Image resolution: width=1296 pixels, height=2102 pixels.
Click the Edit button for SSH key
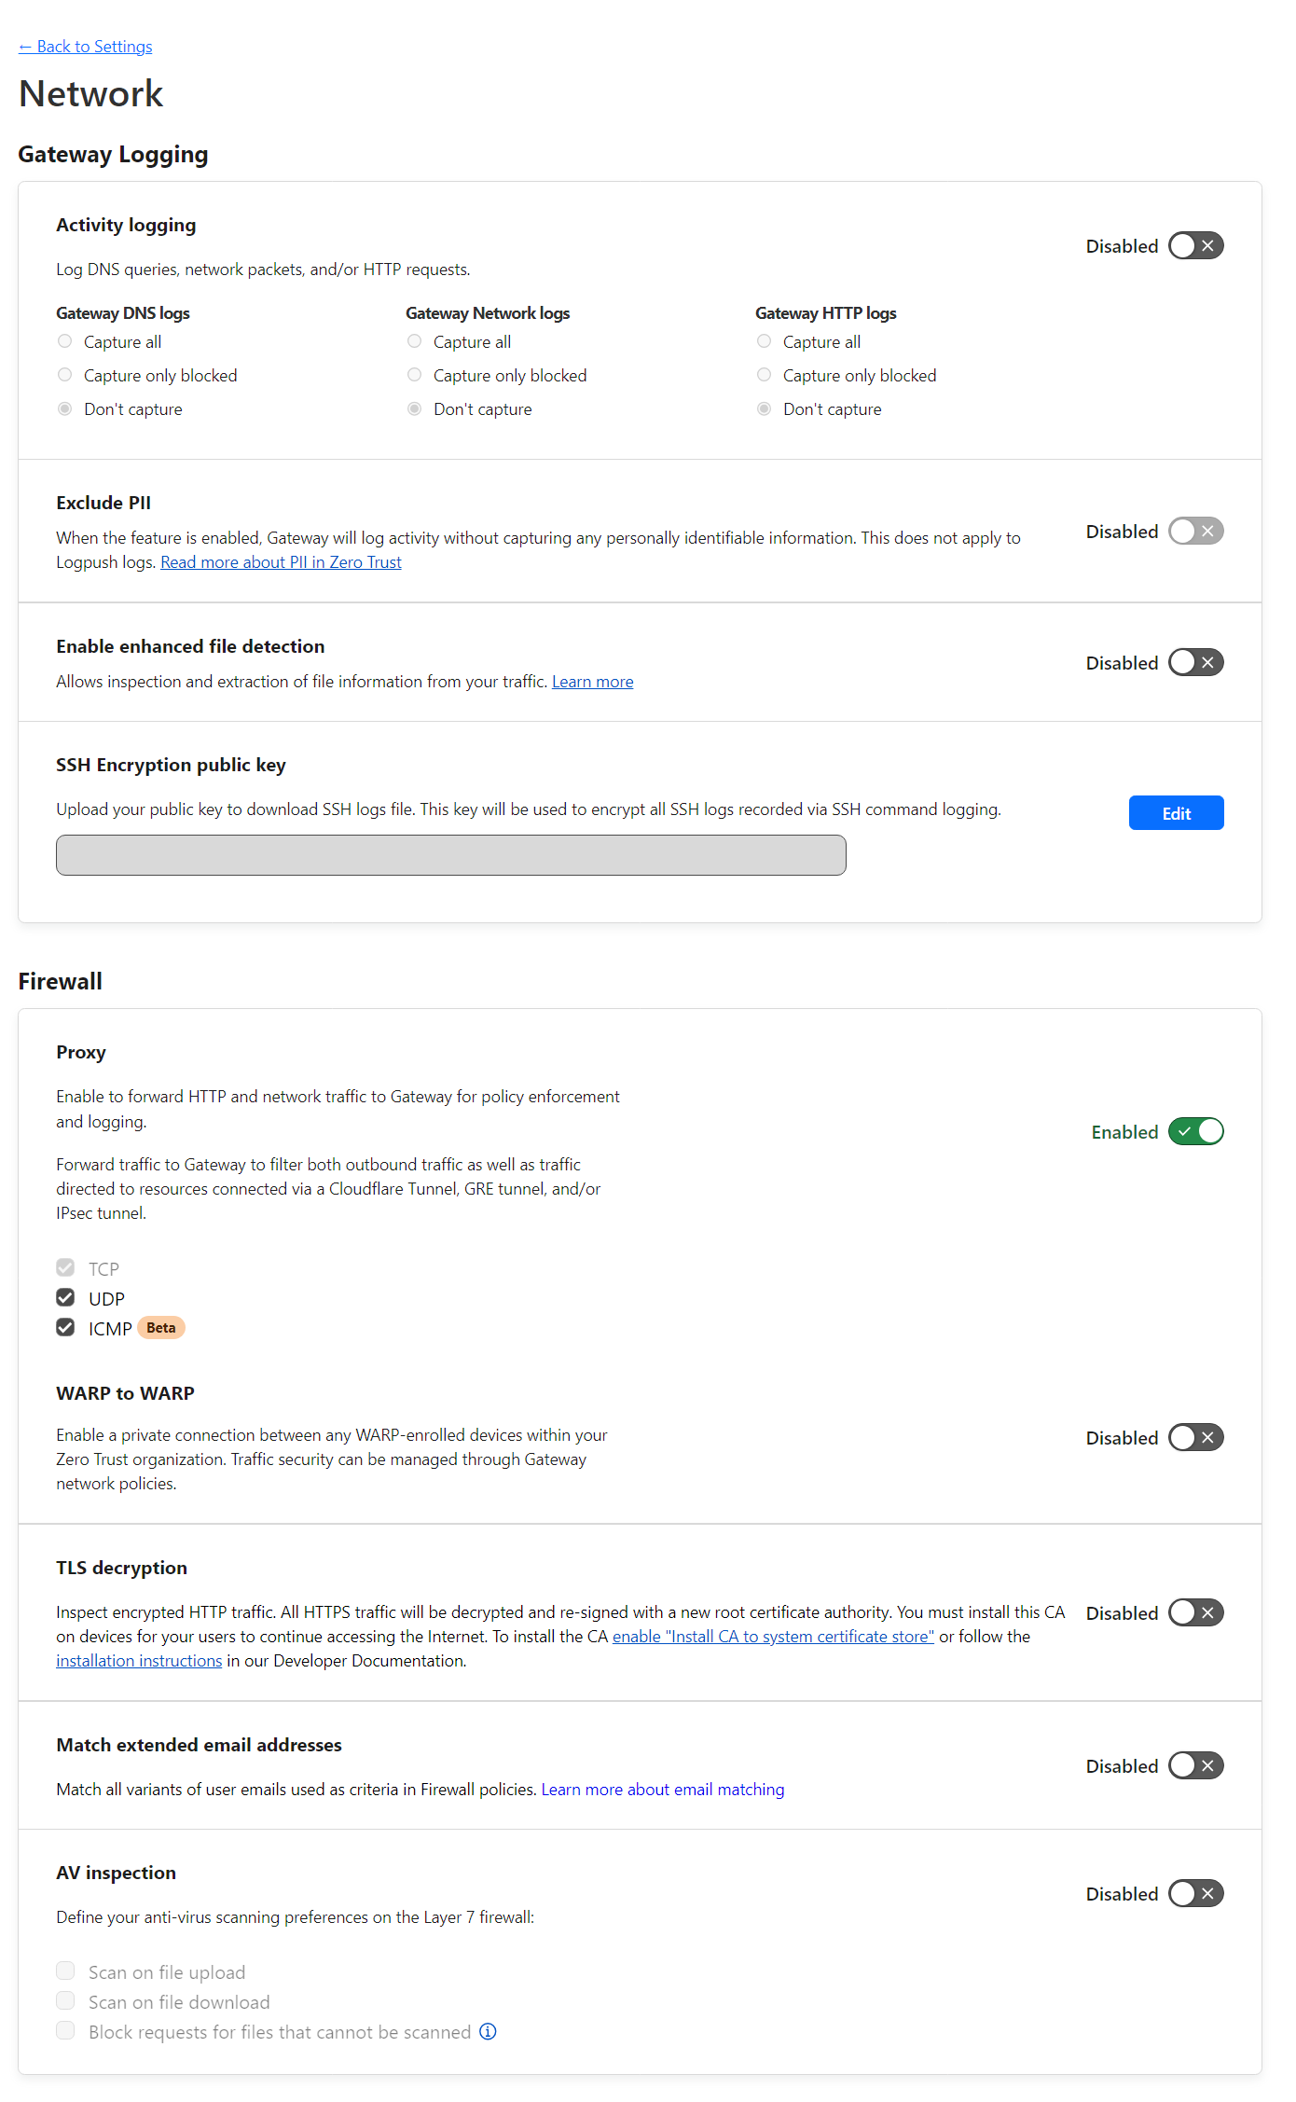[1176, 813]
